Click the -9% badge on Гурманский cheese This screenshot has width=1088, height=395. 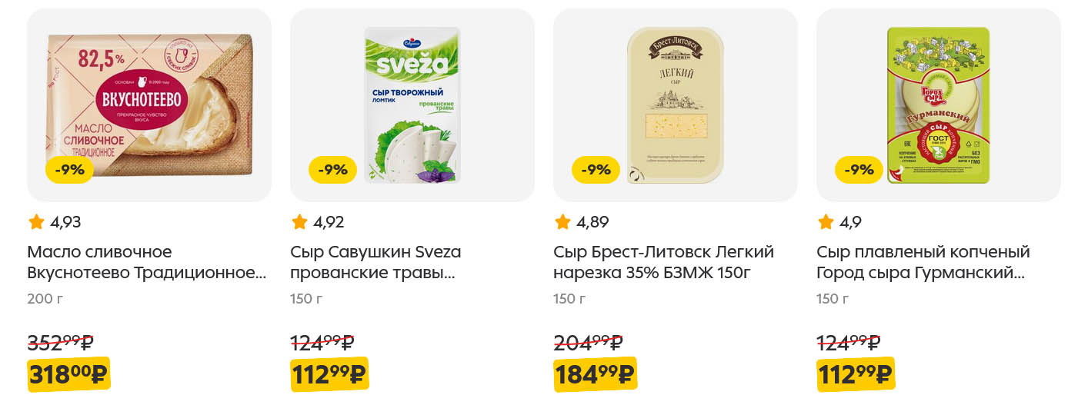click(859, 170)
